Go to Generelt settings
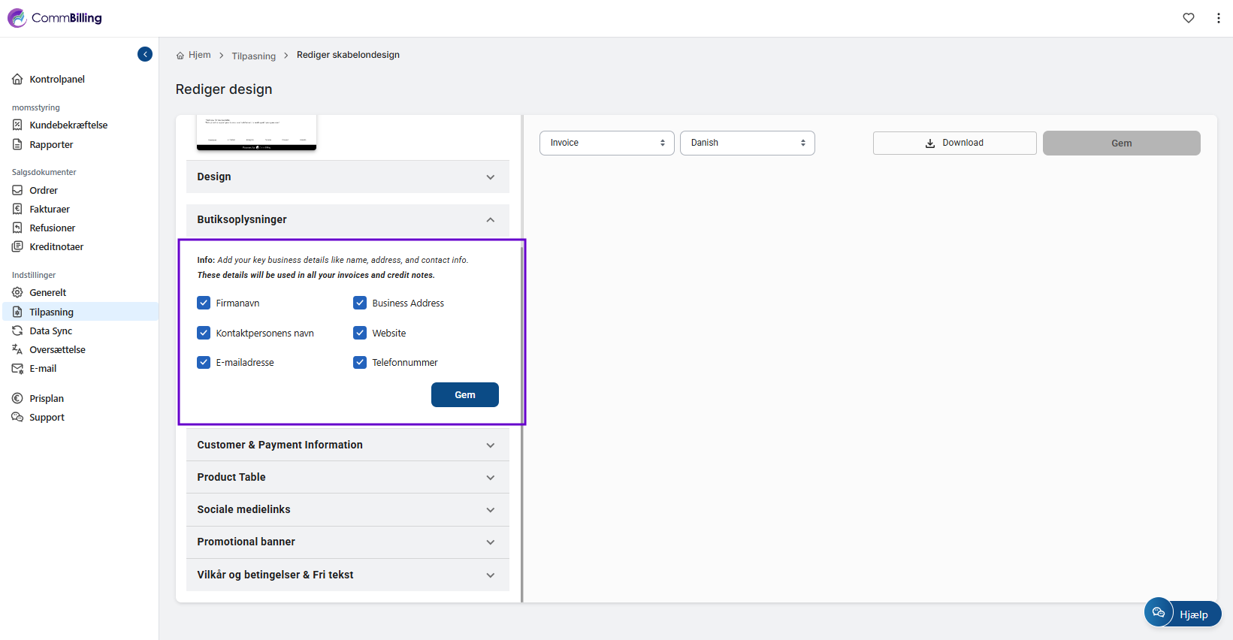The image size is (1233, 640). coord(48,292)
